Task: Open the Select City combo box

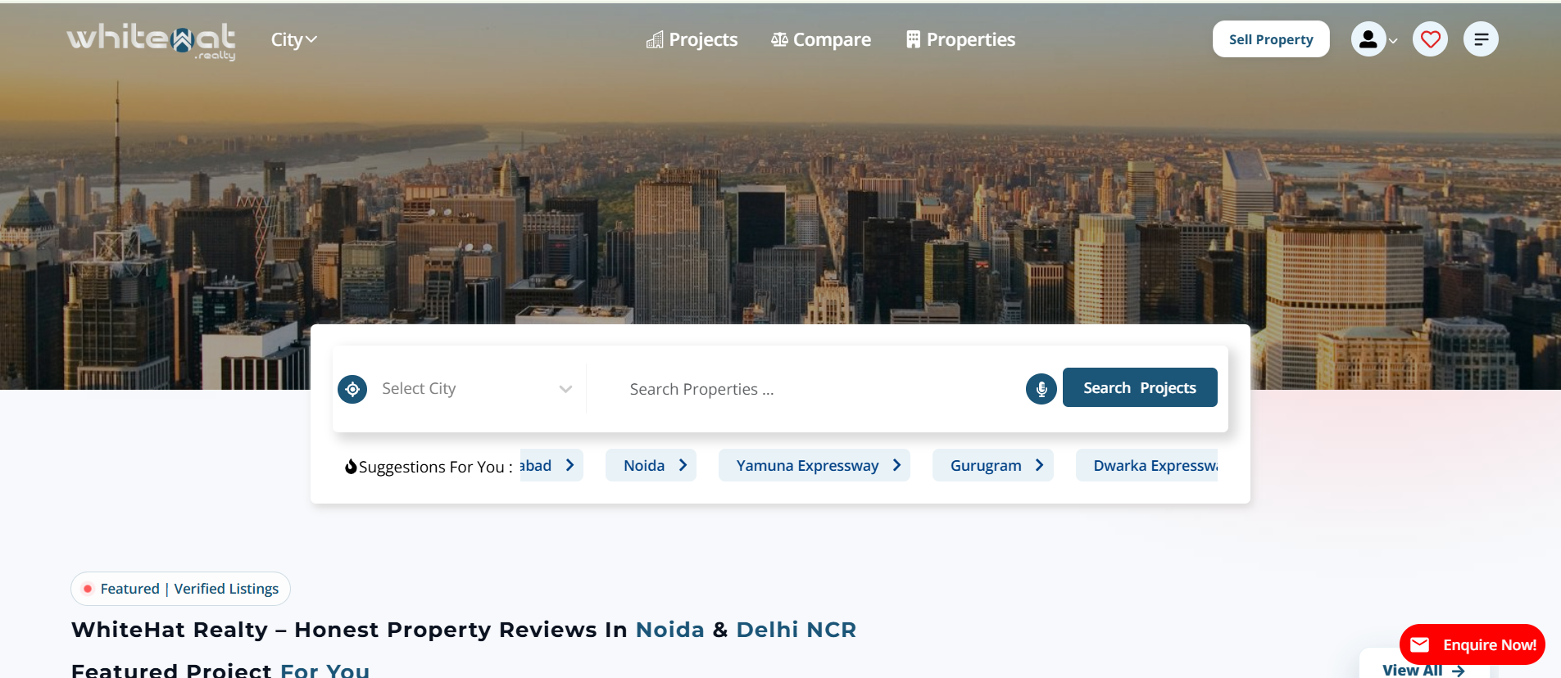Action: pos(475,389)
